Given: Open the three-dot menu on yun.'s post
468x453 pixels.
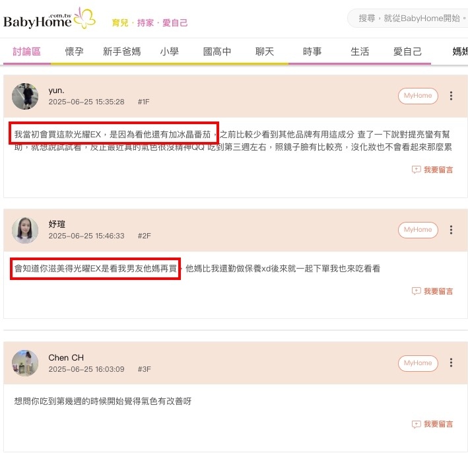Looking at the screenshot, I should [451, 96].
